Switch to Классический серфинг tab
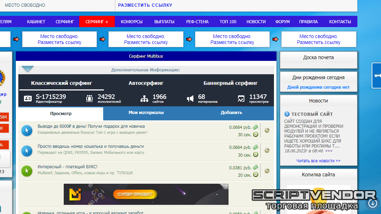 click(x=62, y=83)
